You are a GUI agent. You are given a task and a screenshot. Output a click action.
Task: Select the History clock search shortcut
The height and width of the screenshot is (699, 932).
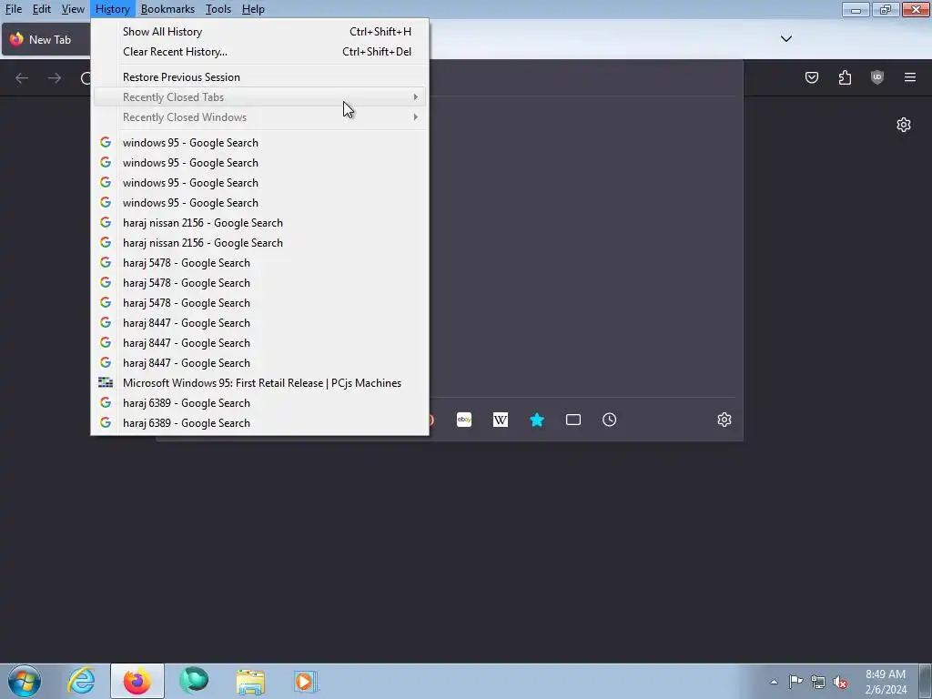[609, 420]
